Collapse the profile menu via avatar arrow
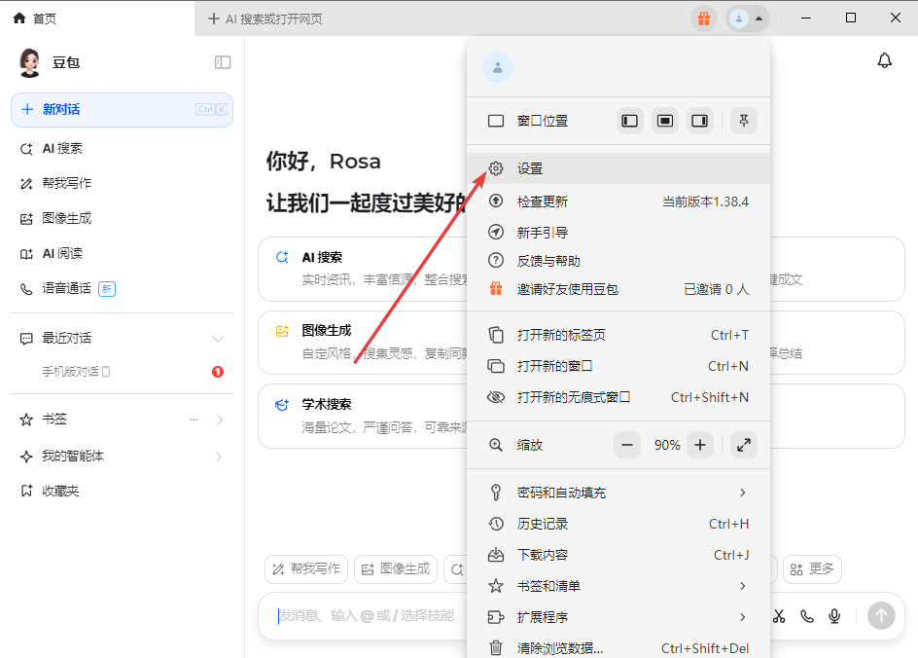Screen dimensions: 918x658 [759, 18]
